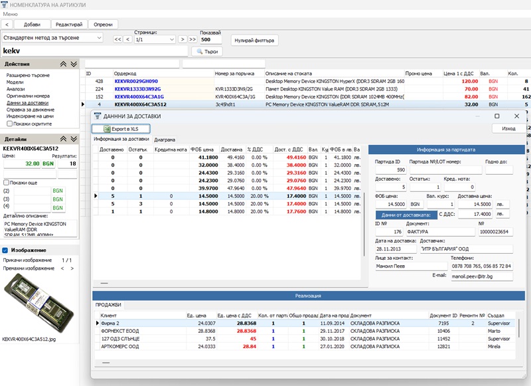The width and height of the screenshot is (531, 386).
Task: Open Оригинални номера action
Action: coord(28,96)
